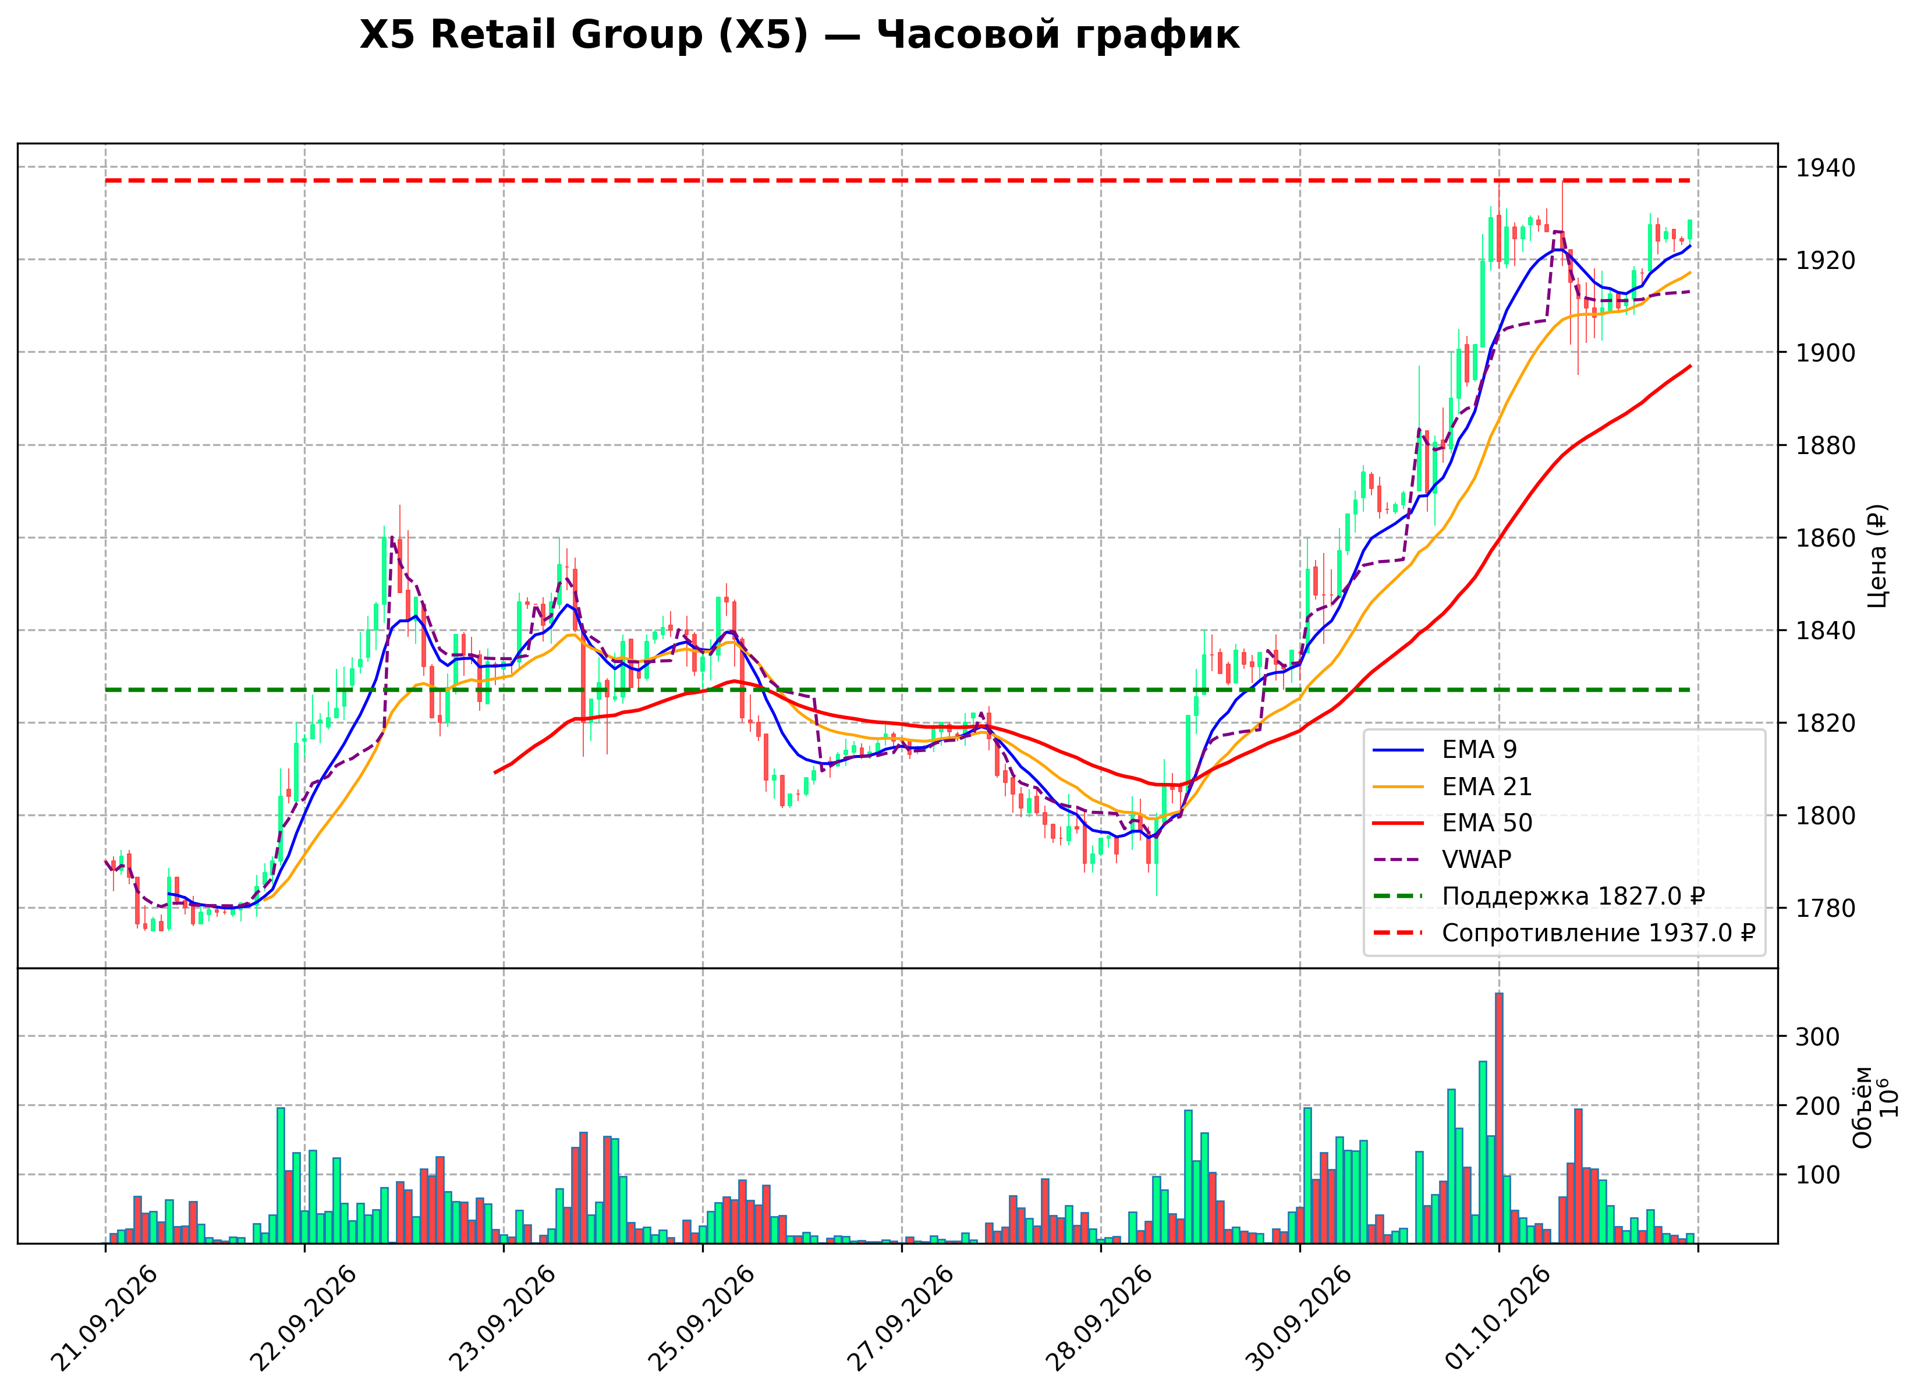1921x1393 pixels.
Task: Click the 1840 price axis label
Action: 1826,630
